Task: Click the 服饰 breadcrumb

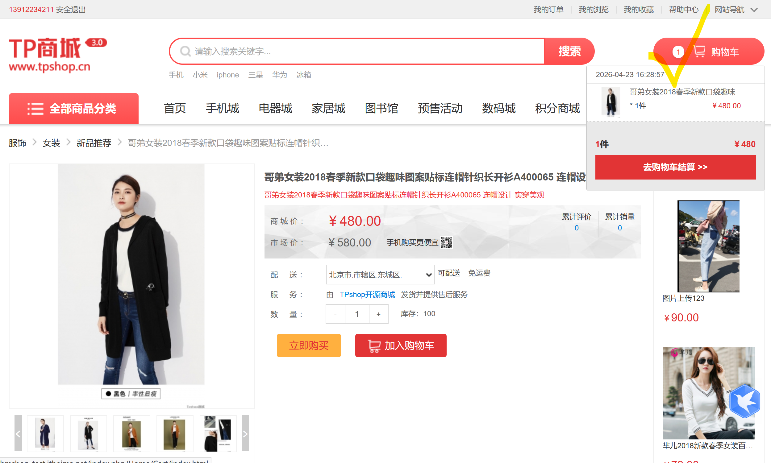Action: point(18,143)
